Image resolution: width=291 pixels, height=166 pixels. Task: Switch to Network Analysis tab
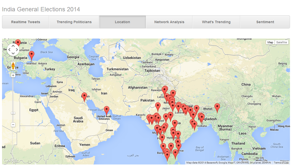coord(169,22)
